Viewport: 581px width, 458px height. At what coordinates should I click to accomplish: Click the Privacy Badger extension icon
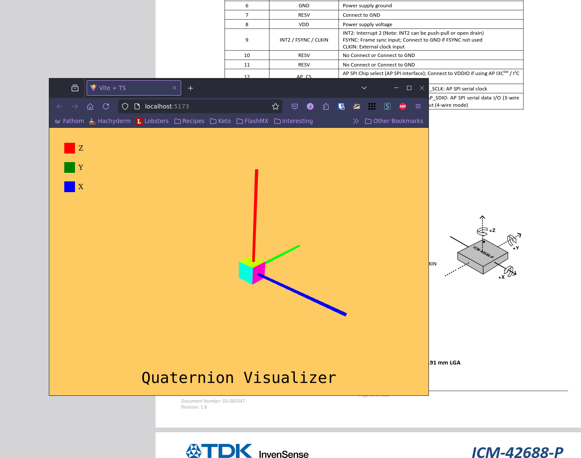(356, 106)
